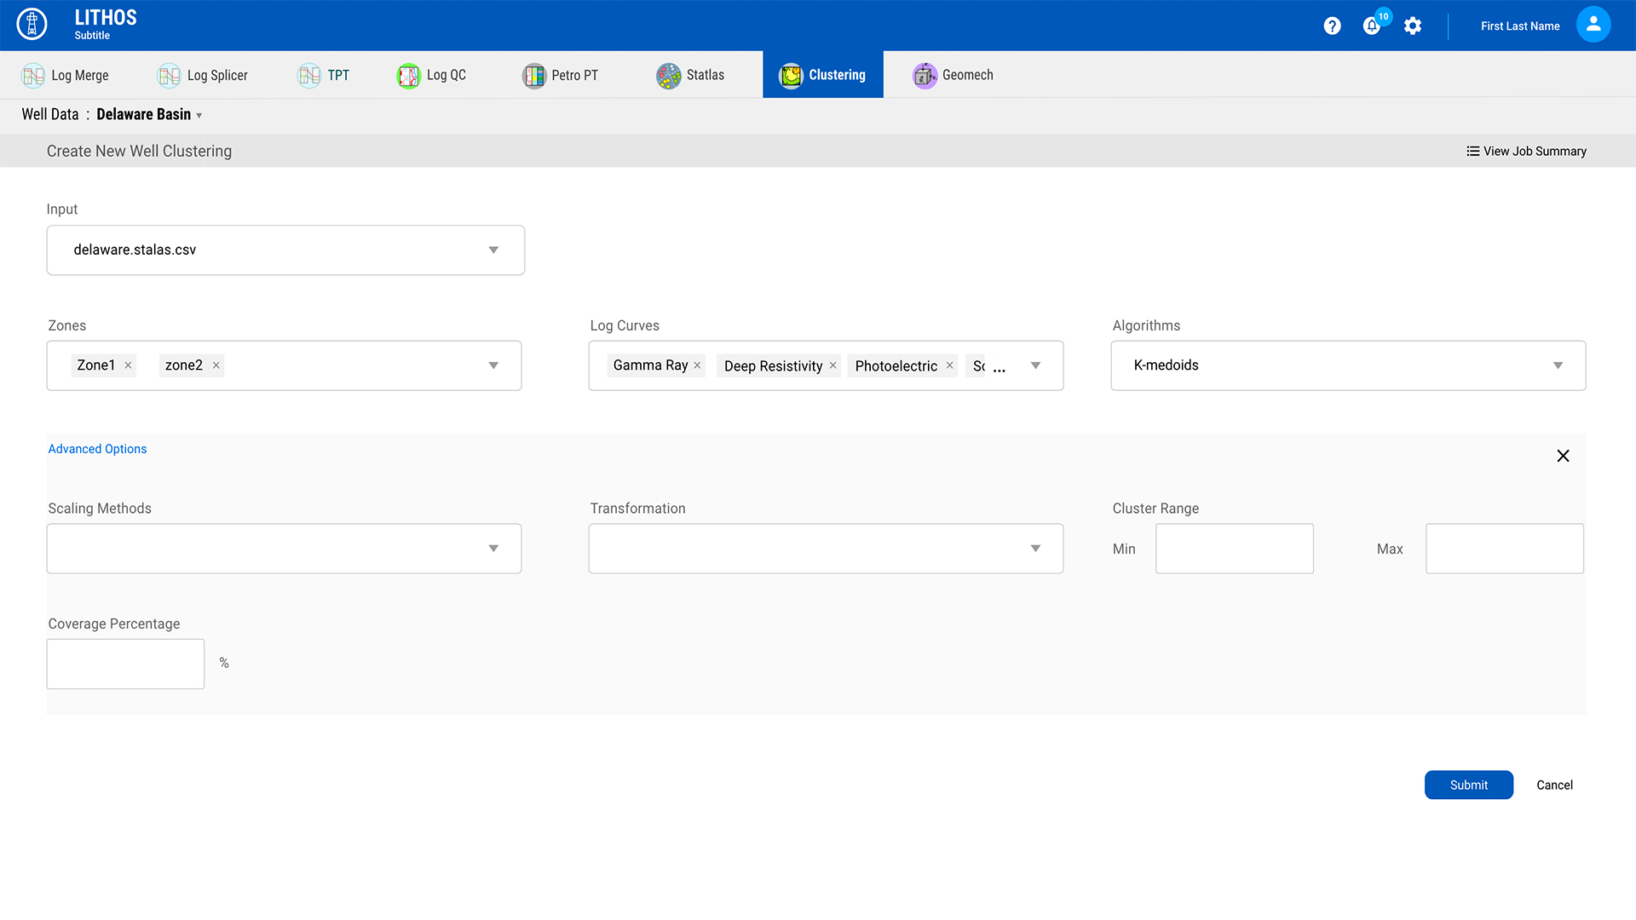Click the Statlas module icon
This screenshot has height=920, width=1636.
click(668, 76)
